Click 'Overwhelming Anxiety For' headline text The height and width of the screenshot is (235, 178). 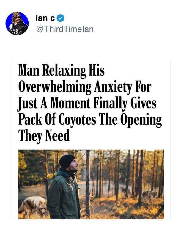coord(85,87)
